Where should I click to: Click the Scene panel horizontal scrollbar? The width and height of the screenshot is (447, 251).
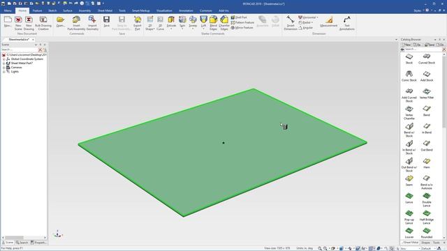coord(14,237)
